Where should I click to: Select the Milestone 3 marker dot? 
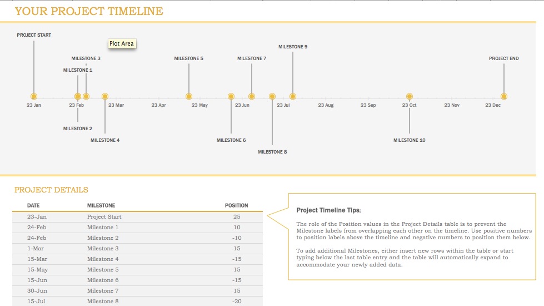click(x=86, y=97)
